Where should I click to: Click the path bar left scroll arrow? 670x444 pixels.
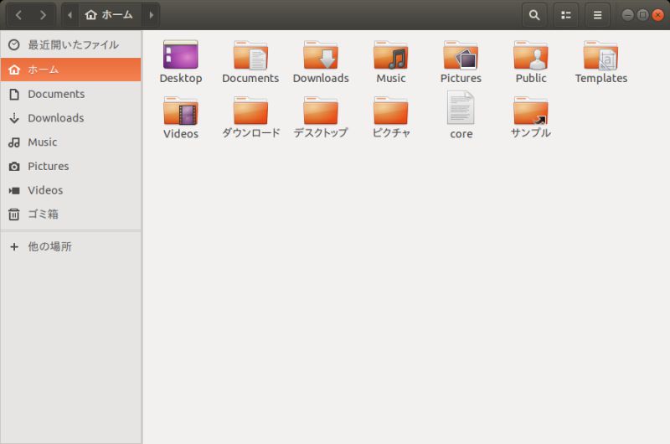pyautogui.click(x=70, y=15)
